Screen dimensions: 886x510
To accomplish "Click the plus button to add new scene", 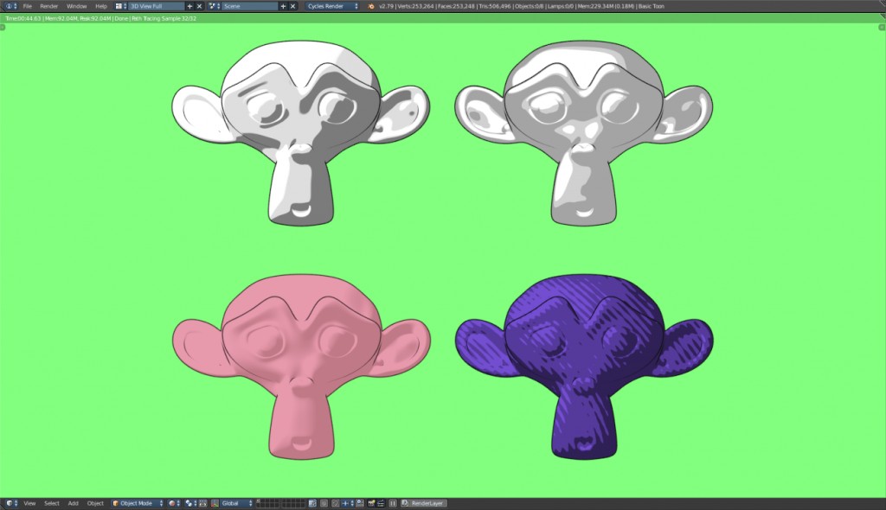I will pos(283,5).
